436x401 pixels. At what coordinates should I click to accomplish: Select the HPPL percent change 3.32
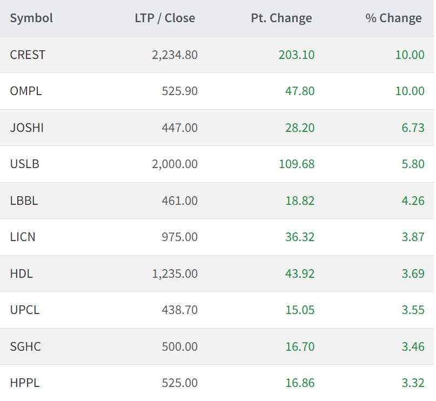coord(413,383)
